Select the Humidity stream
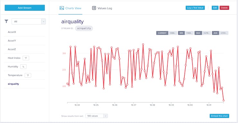The width and height of the screenshot is (238, 123). pyautogui.click(x=24, y=67)
